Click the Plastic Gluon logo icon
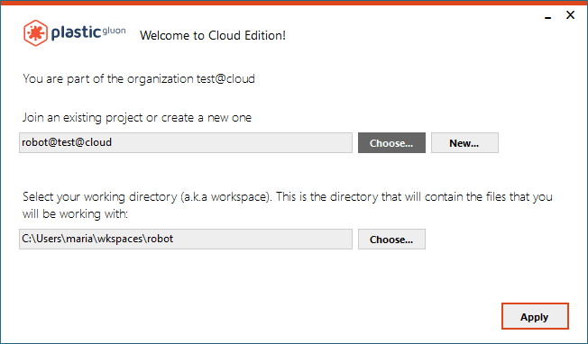 coord(35,33)
